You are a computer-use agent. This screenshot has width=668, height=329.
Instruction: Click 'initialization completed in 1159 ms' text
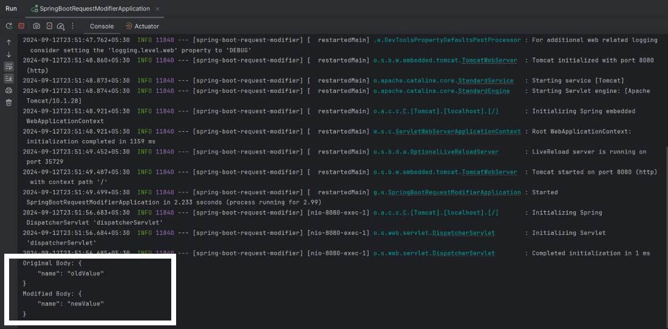coord(90,141)
